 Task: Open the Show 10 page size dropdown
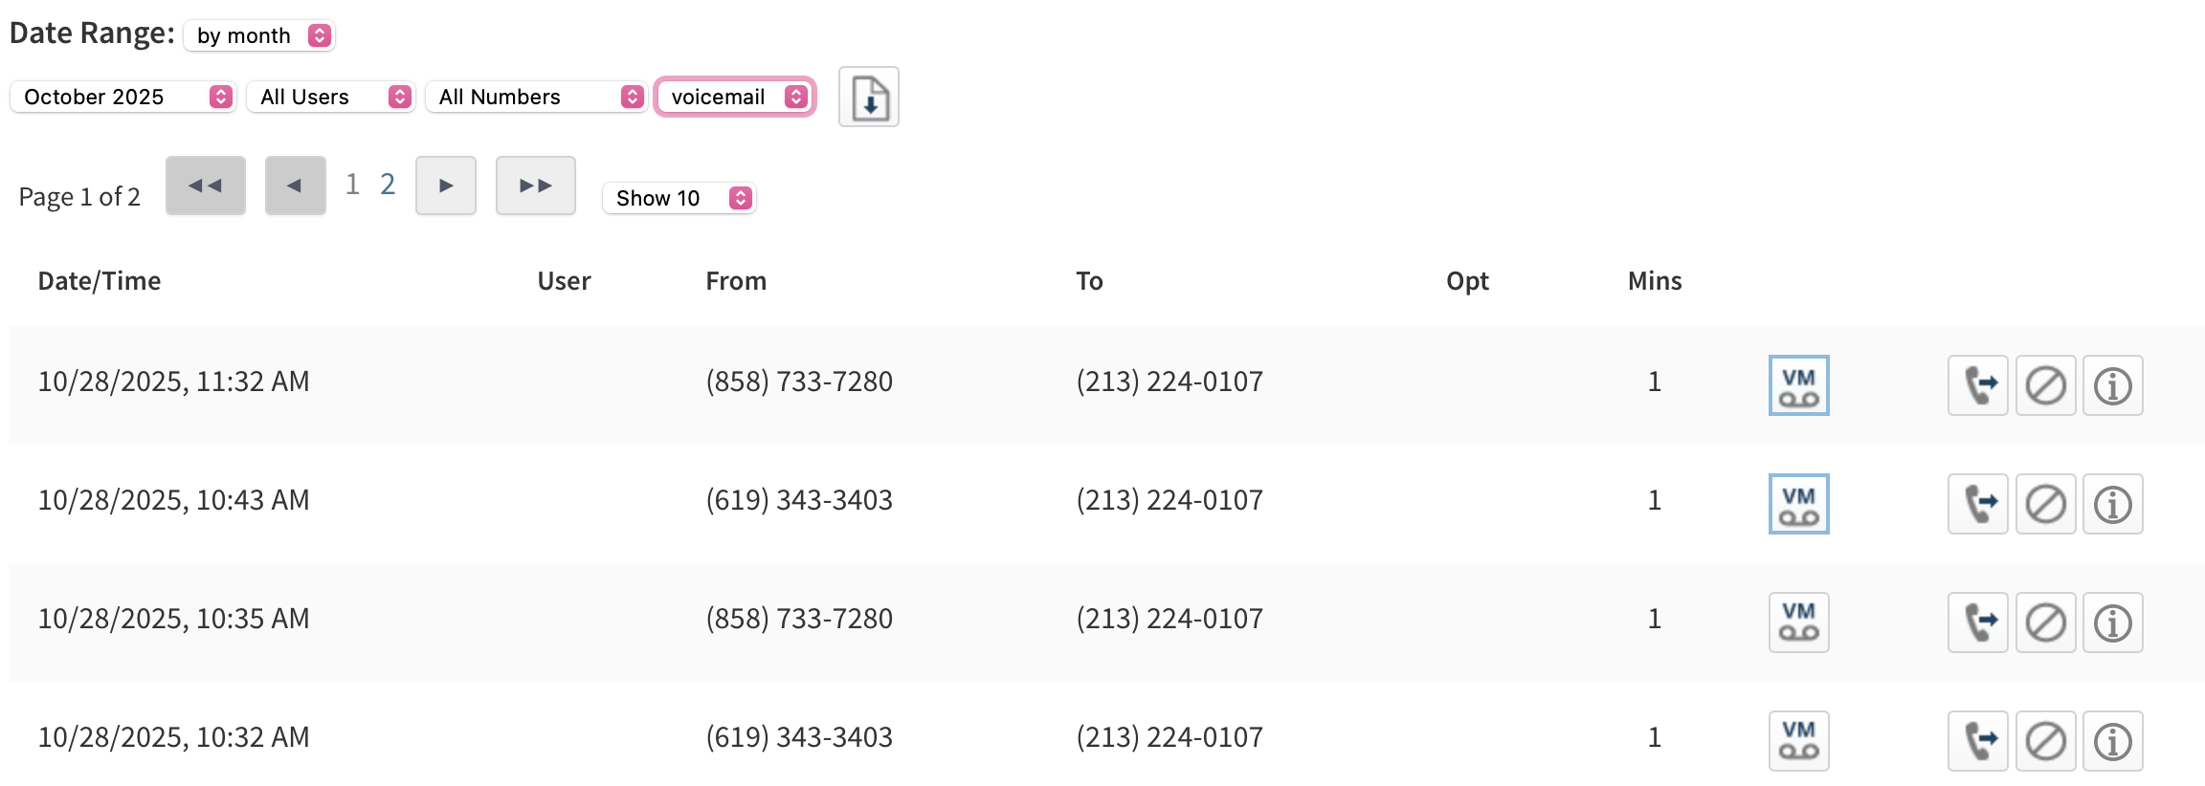pyautogui.click(x=679, y=198)
